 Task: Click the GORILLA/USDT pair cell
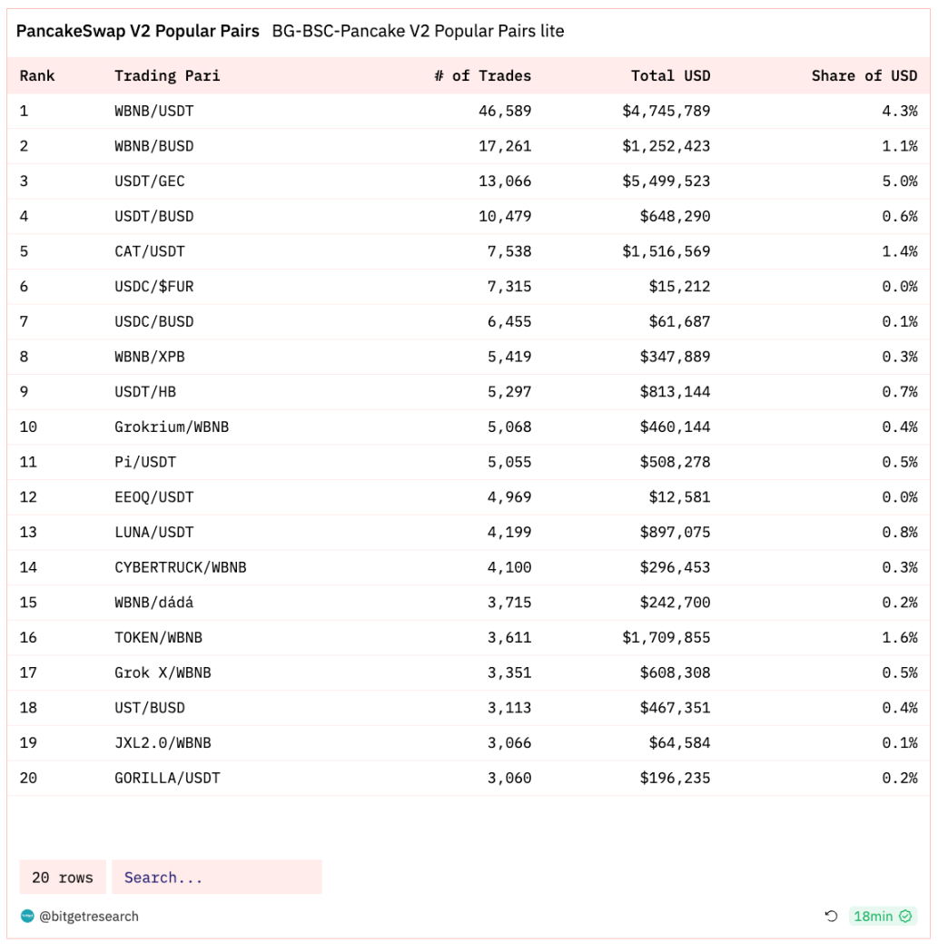[167, 778]
